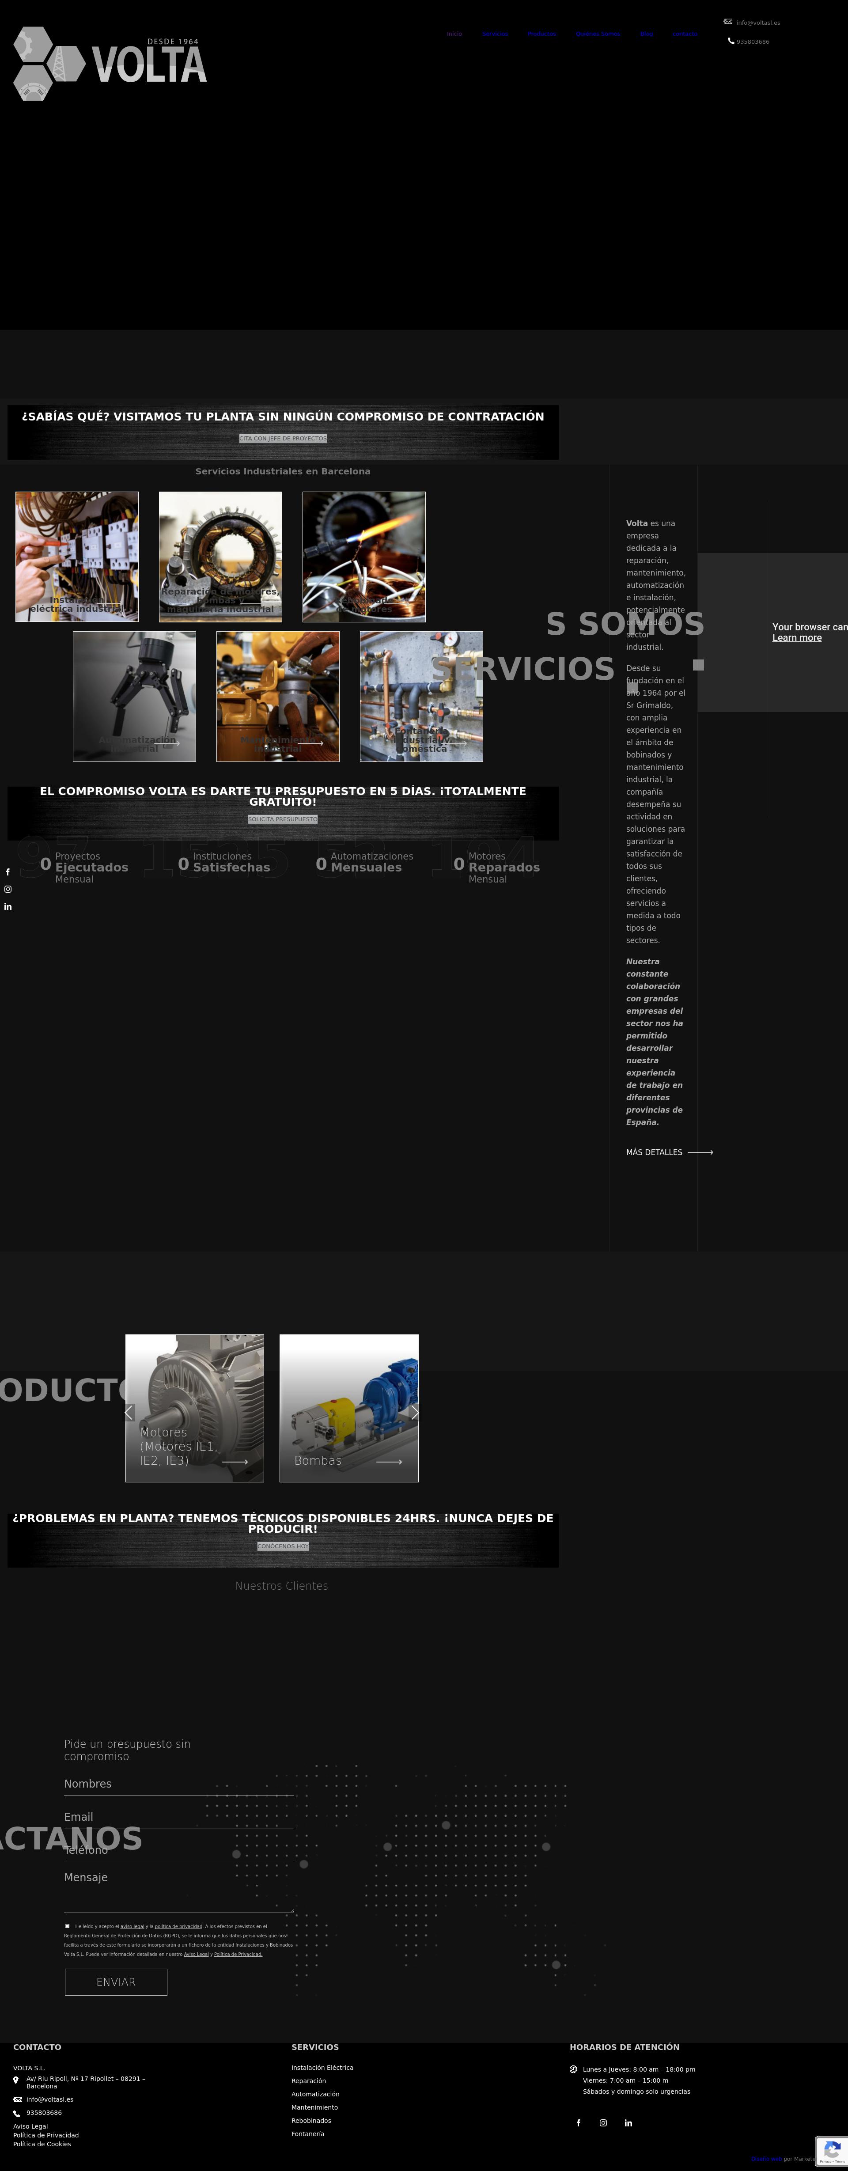The height and width of the screenshot is (2171, 848).
Task: Open Instagram from the left sidebar icon
Action: tap(8, 889)
